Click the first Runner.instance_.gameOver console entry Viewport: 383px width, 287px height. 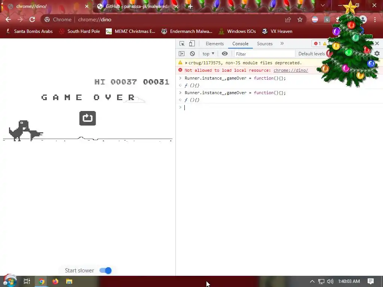235,78
